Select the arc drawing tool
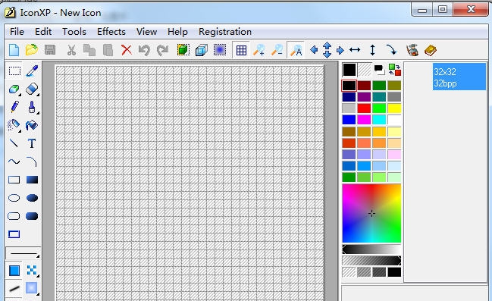The height and width of the screenshot is (301, 492). [x=32, y=161]
